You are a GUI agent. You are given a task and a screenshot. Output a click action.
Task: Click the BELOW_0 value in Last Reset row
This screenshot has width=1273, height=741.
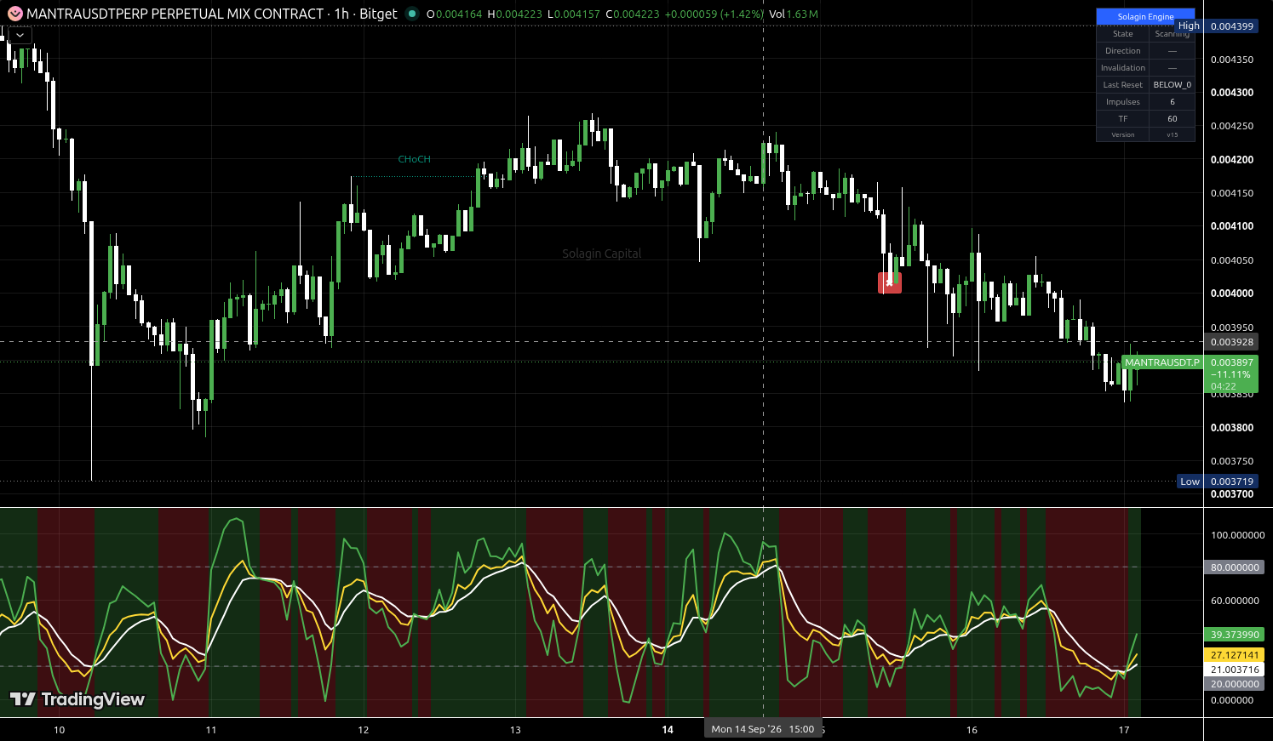click(1172, 85)
